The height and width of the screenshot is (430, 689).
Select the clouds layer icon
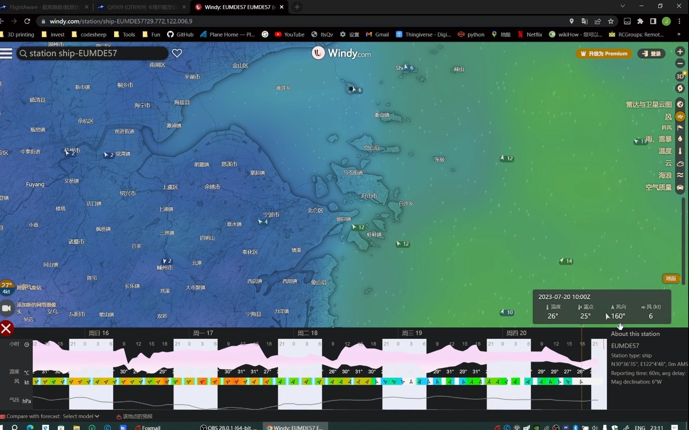click(680, 163)
